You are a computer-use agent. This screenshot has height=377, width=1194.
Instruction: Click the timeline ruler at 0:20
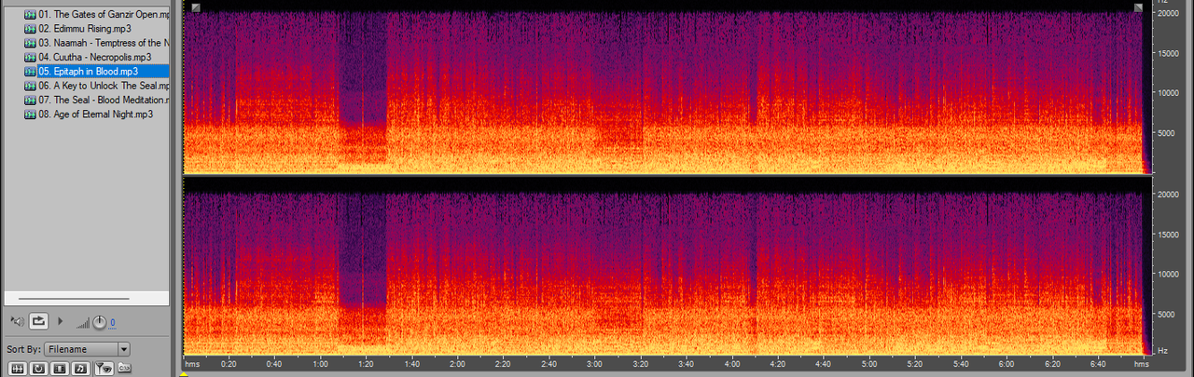click(x=229, y=364)
